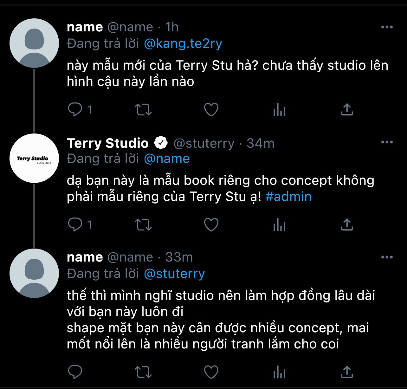Share Terry Studio's reply tweet
Image resolution: width=407 pixels, height=389 pixels.
click(347, 225)
